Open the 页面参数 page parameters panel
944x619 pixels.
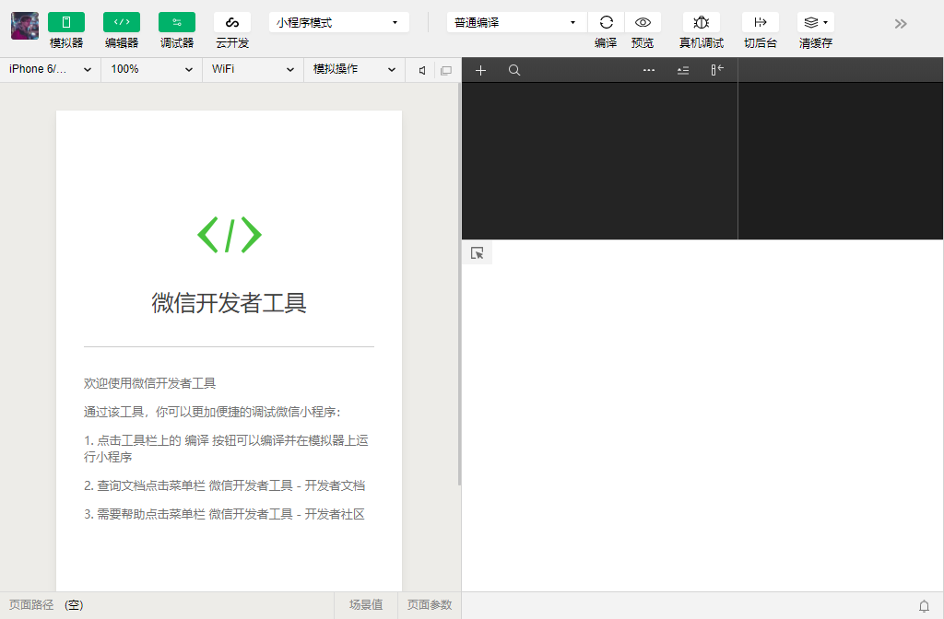pos(430,605)
